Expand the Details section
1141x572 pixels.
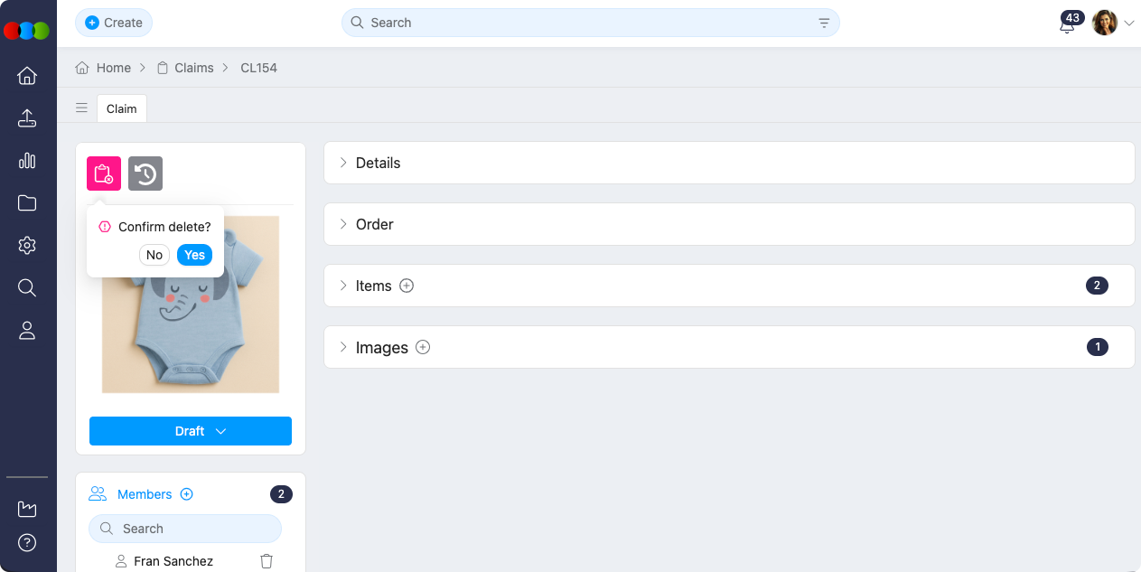[x=378, y=163]
